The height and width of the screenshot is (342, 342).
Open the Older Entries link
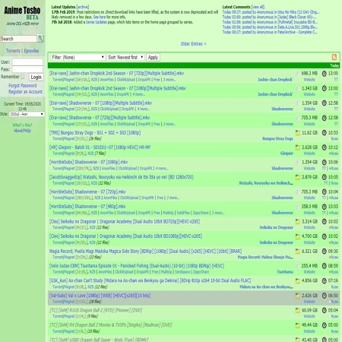coord(193,44)
